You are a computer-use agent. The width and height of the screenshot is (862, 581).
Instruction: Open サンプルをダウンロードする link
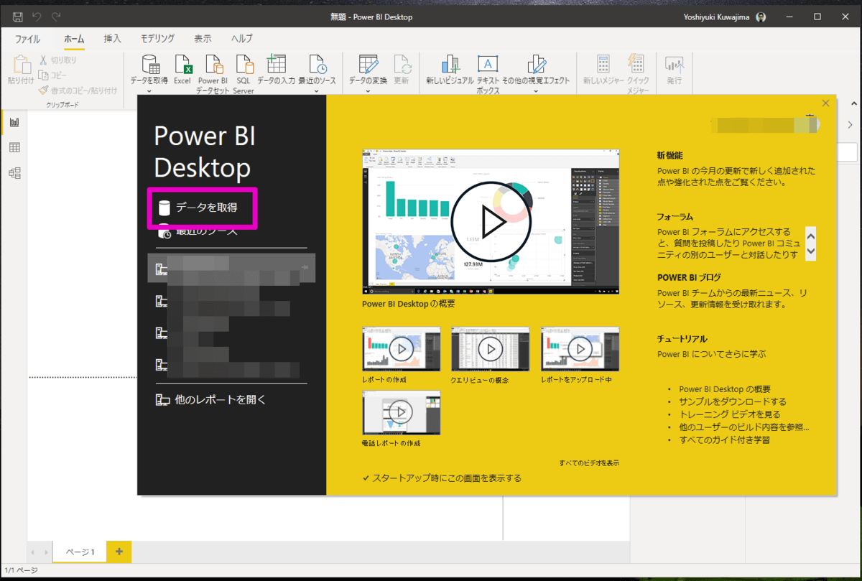(733, 401)
